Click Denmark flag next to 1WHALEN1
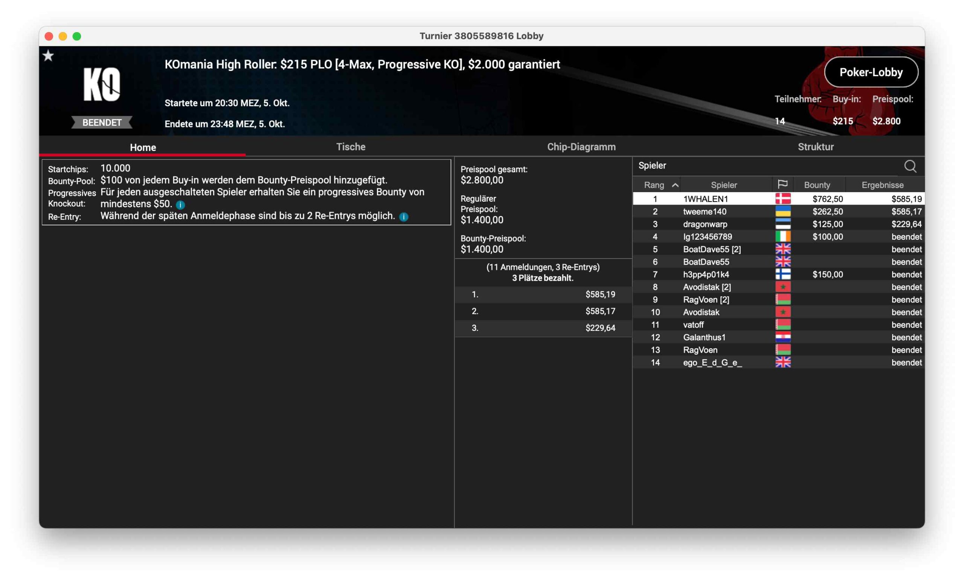This screenshot has height=580, width=964. point(782,199)
